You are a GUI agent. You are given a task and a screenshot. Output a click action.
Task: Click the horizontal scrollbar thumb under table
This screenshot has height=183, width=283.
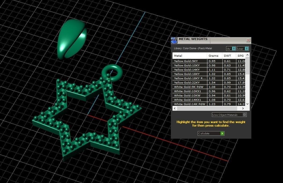[x=207, y=108]
